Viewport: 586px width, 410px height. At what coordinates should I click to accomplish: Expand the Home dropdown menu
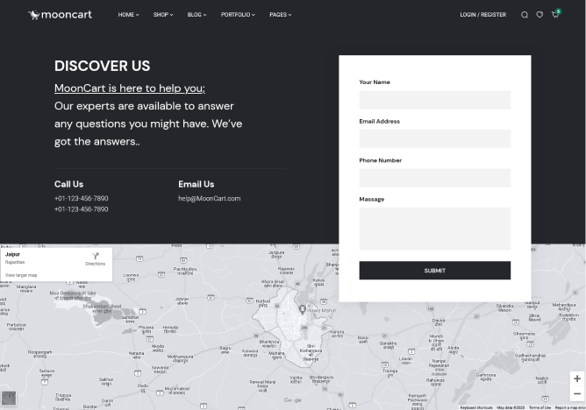tap(128, 15)
